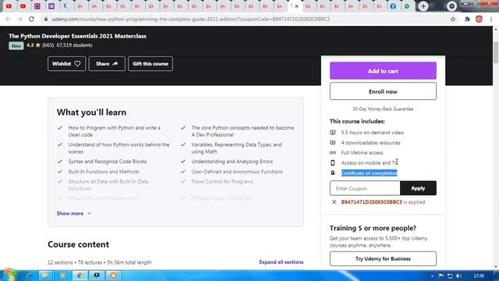
Task: Click Gift this course button
Action: [x=150, y=64]
